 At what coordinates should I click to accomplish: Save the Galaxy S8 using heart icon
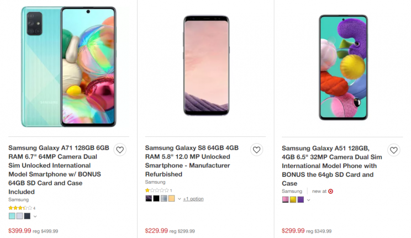256,150
